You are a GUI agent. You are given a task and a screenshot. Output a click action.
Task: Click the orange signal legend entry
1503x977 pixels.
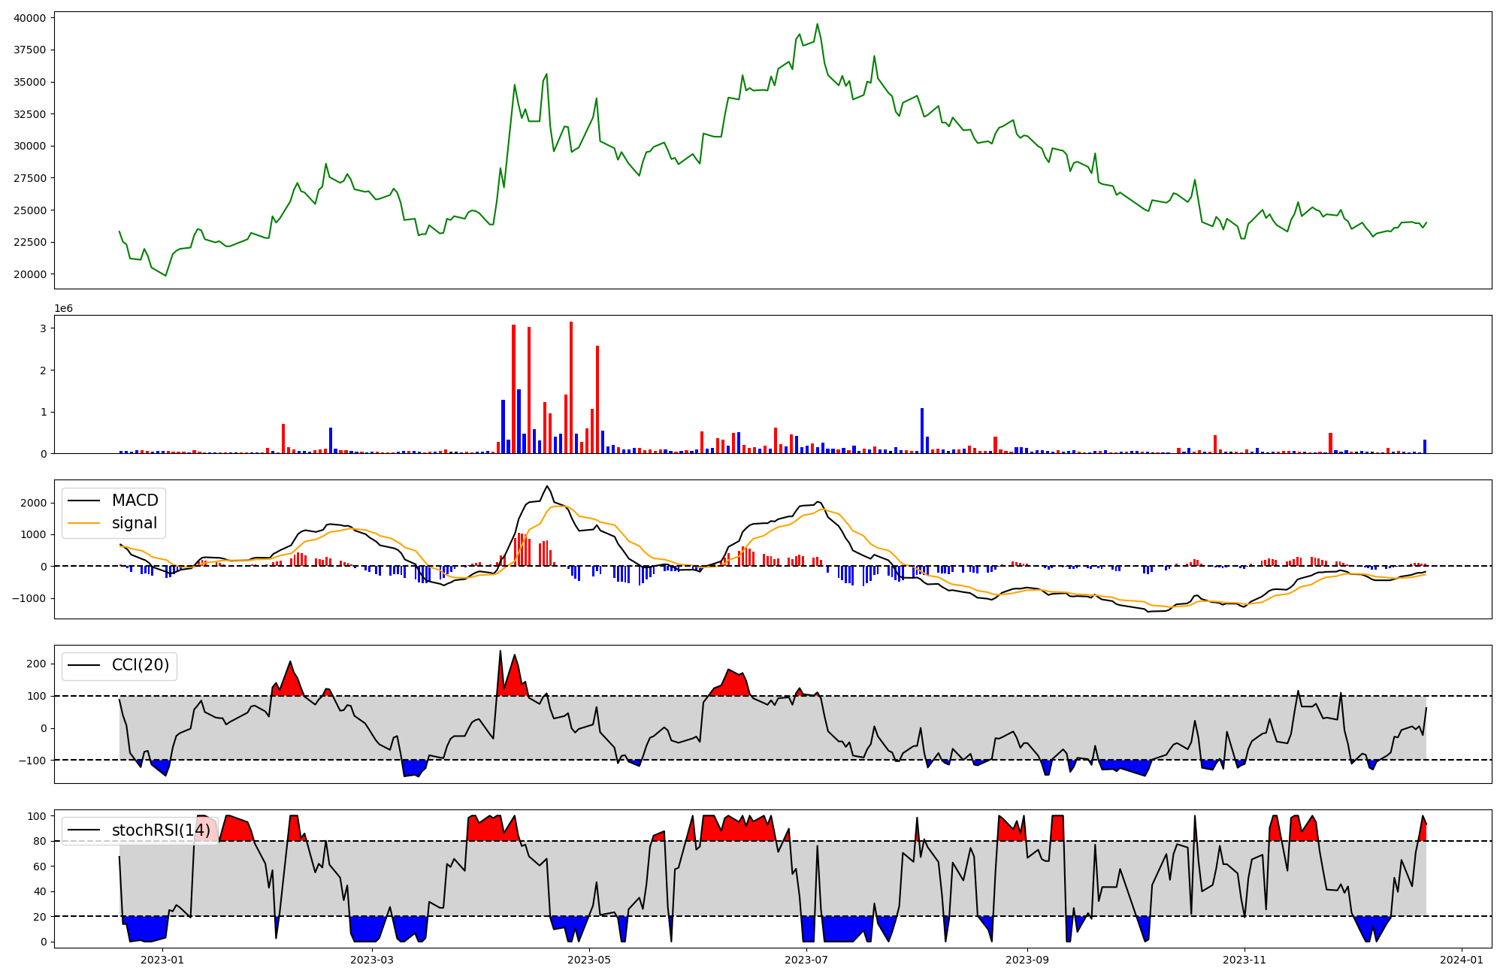click(134, 523)
